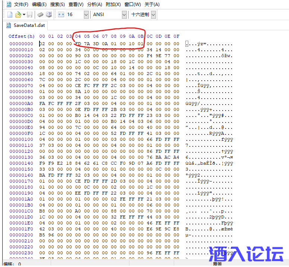289x267 pixels.
Task: Open the 附加(X) menu
Action: coord(113,4)
